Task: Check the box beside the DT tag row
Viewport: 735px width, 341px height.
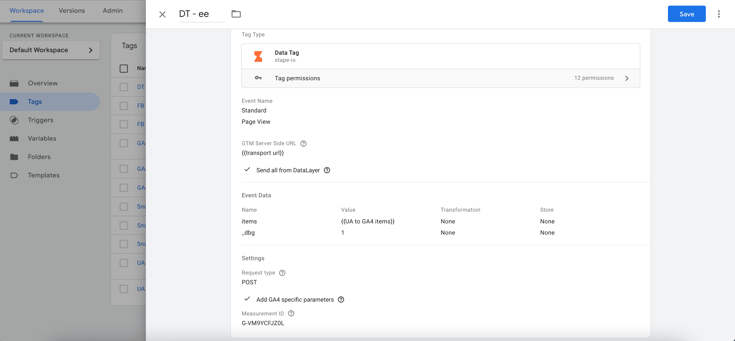Action: pos(124,87)
